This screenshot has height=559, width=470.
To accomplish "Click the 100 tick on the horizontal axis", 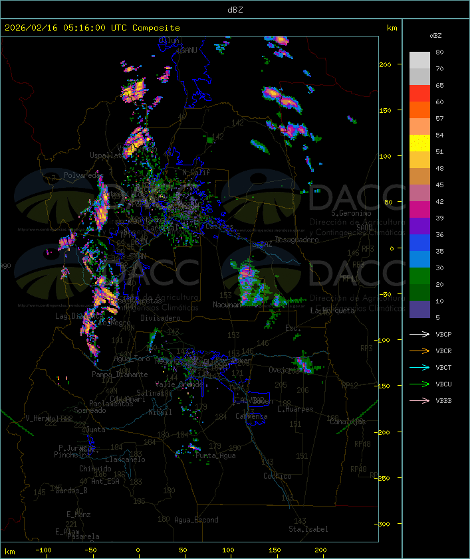I will coord(229,550).
